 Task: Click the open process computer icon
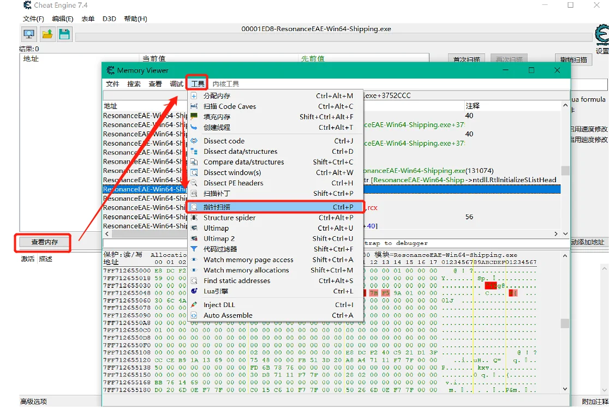coord(29,34)
